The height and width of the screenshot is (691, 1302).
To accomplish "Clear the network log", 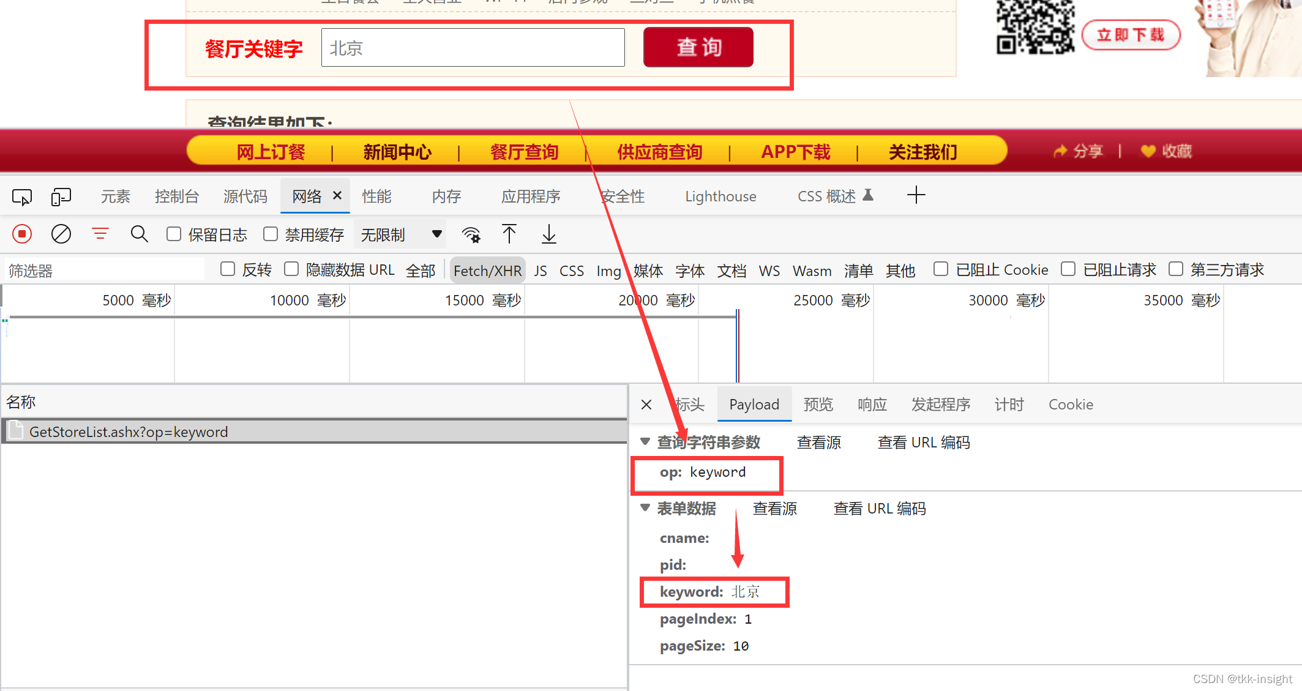I will point(61,234).
